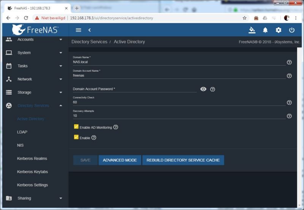The height and width of the screenshot is (210, 304).
Task: Click Active Directory breadcrumb
Action: point(129,42)
